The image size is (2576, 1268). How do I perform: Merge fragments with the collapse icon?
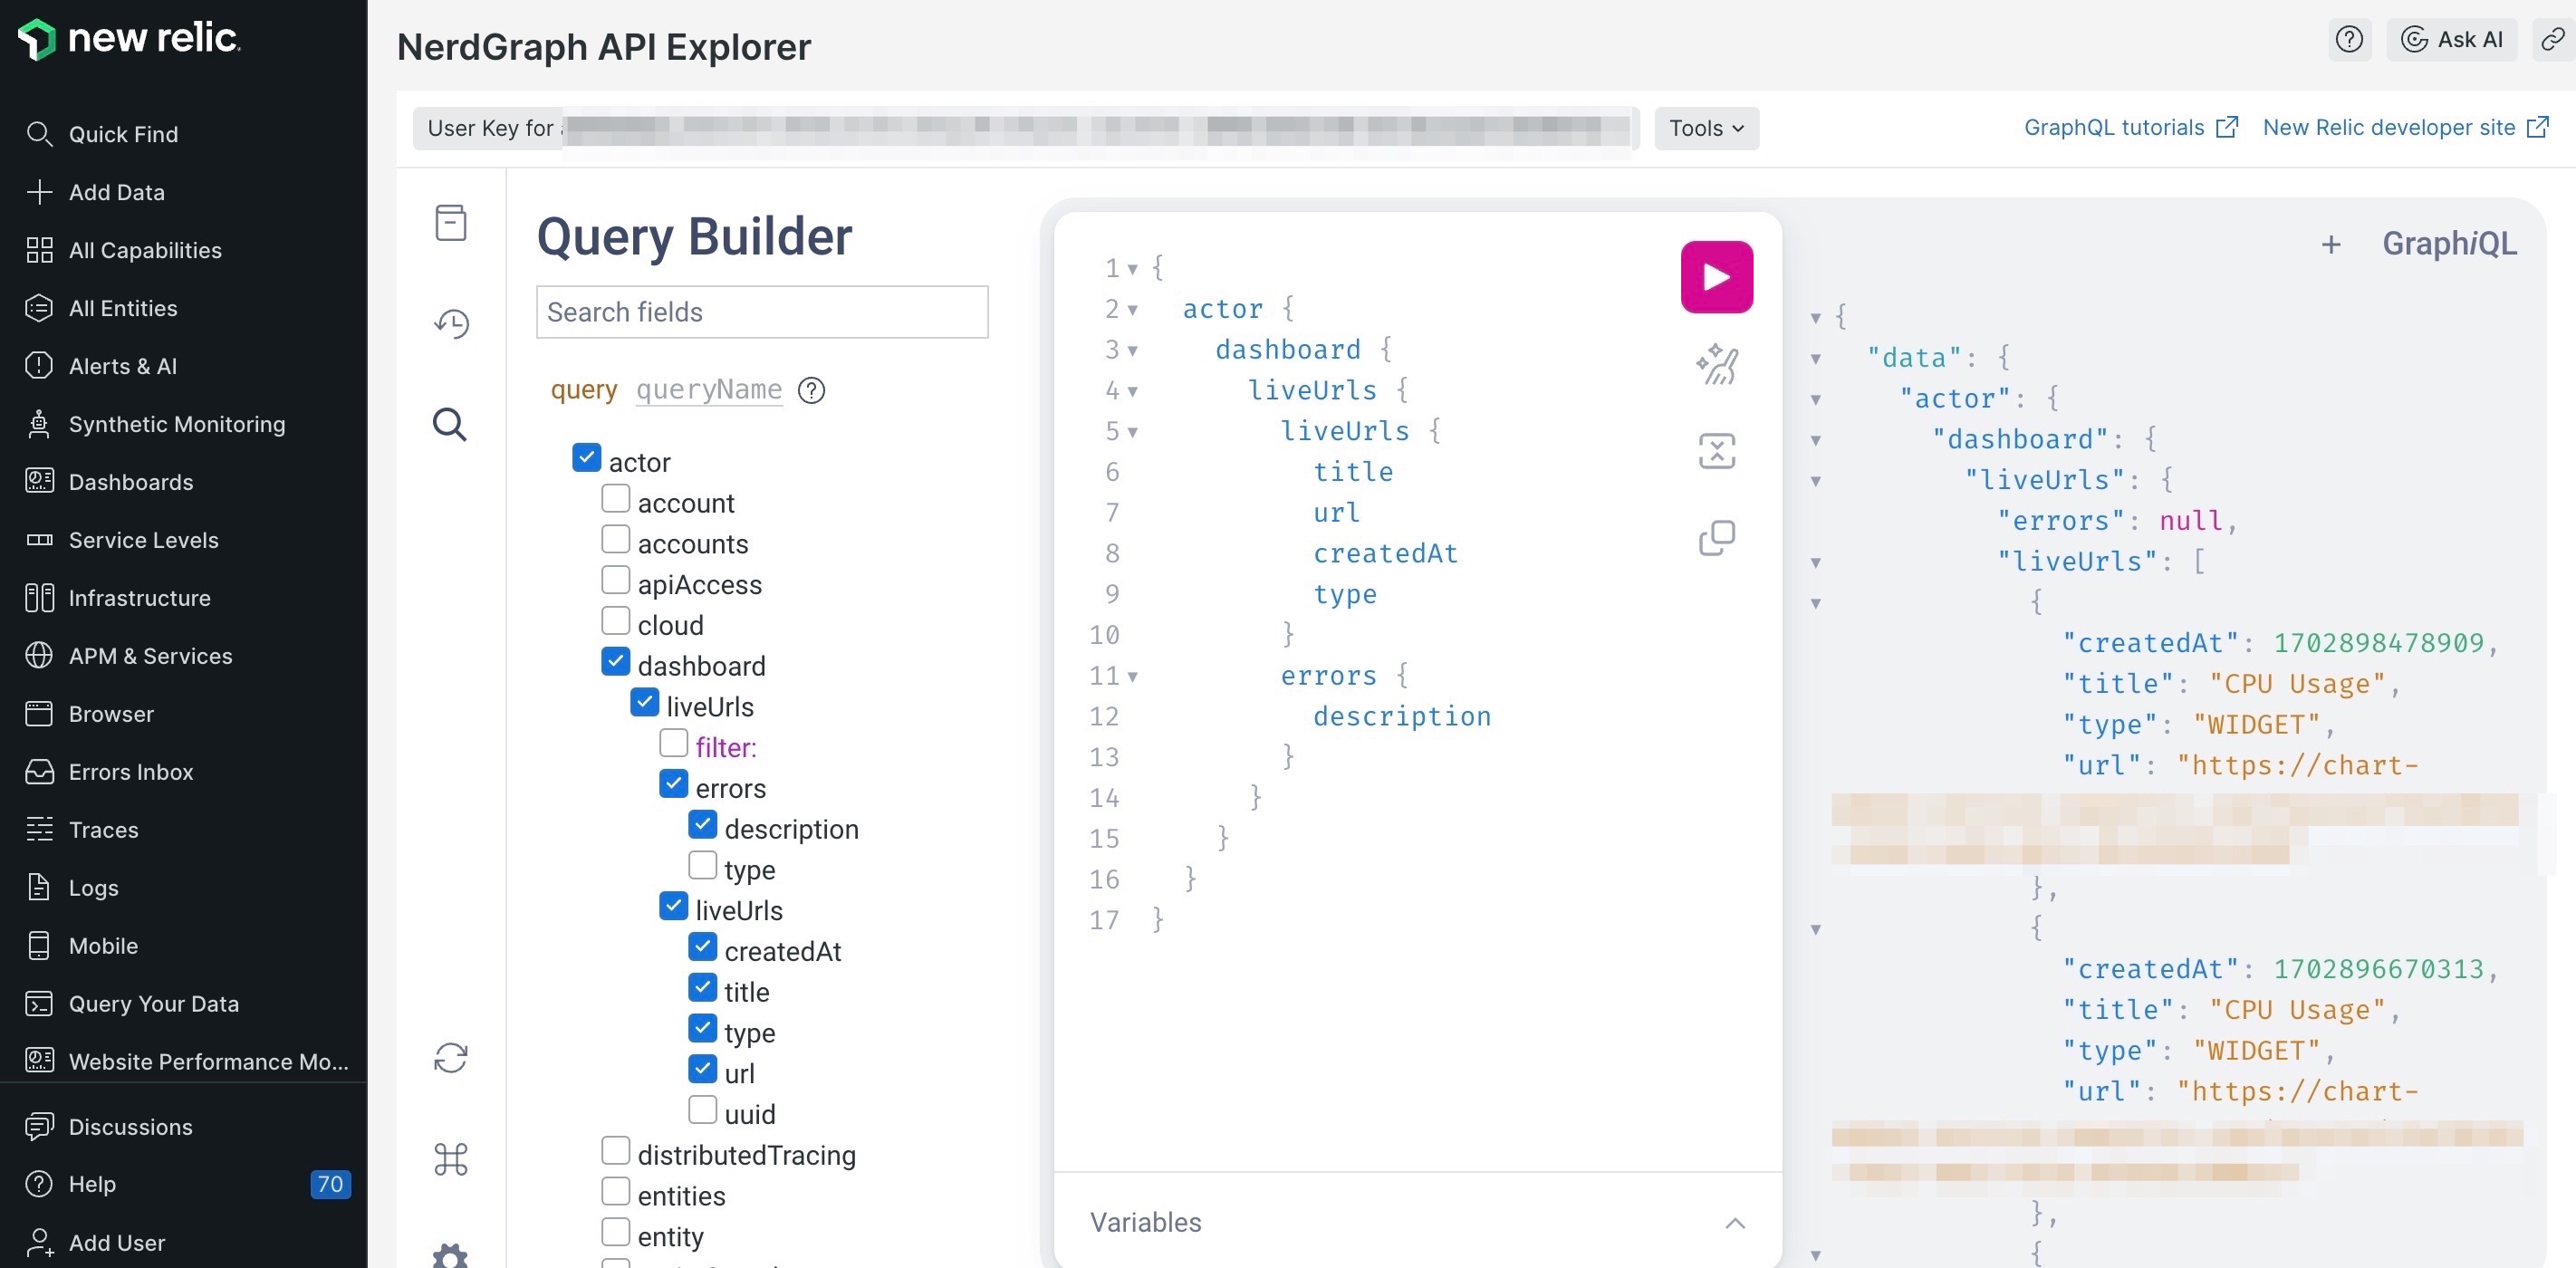(1717, 450)
